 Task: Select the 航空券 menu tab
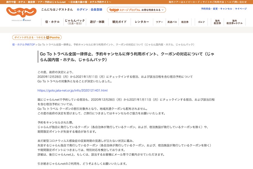tap(185, 22)
